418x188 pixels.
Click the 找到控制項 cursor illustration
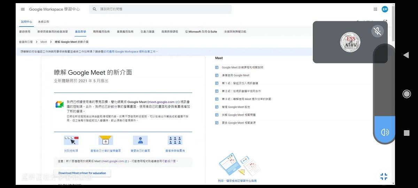(x=71, y=140)
